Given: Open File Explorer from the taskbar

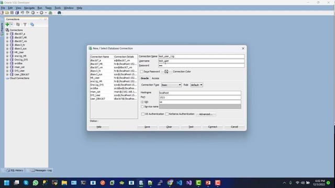Looking at the screenshot, I should click(64, 183).
